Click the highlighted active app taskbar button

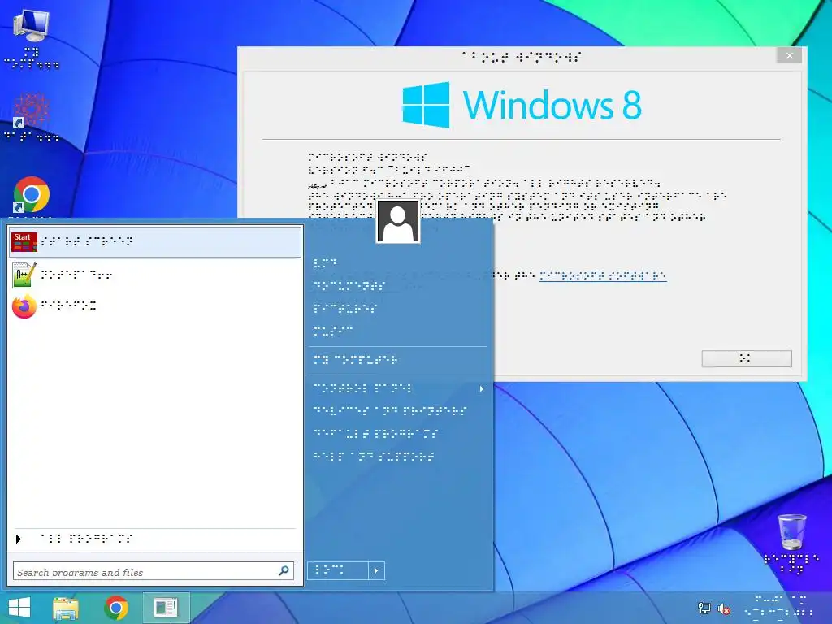(x=166, y=608)
